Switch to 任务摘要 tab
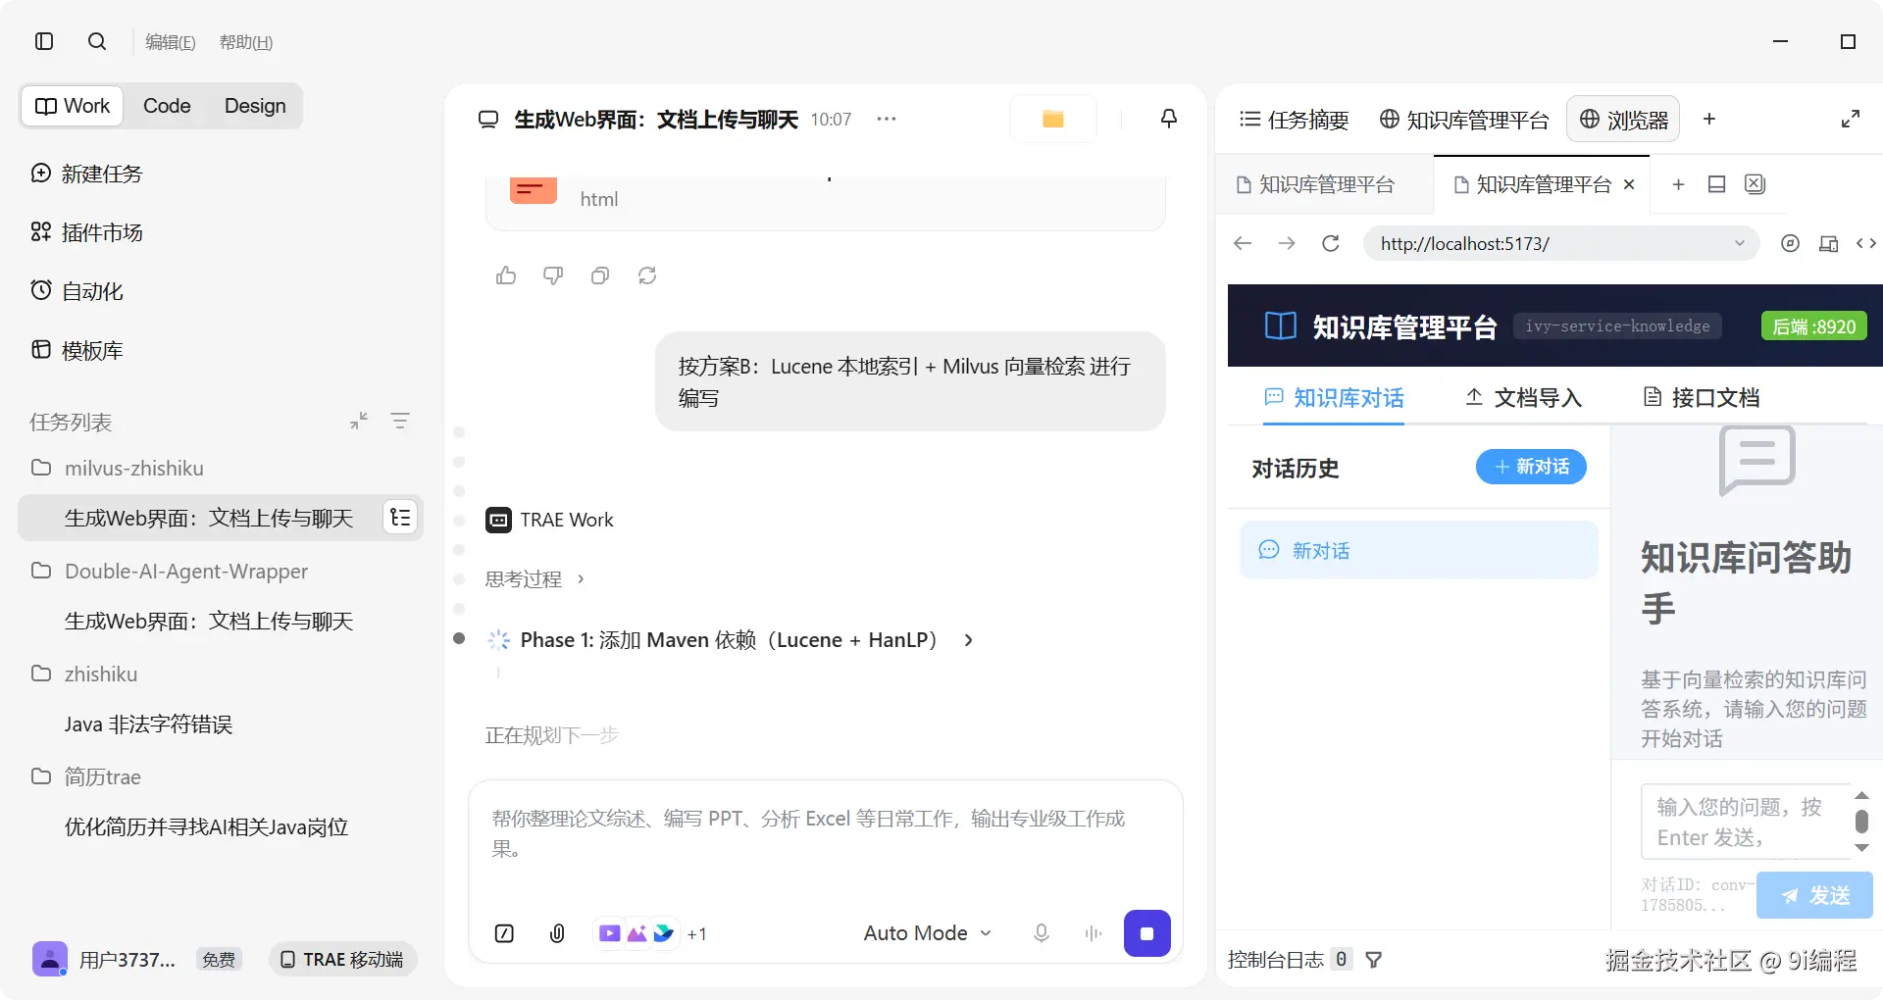The width and height of the screenshot is (1883, 1000). (1294, 120)
